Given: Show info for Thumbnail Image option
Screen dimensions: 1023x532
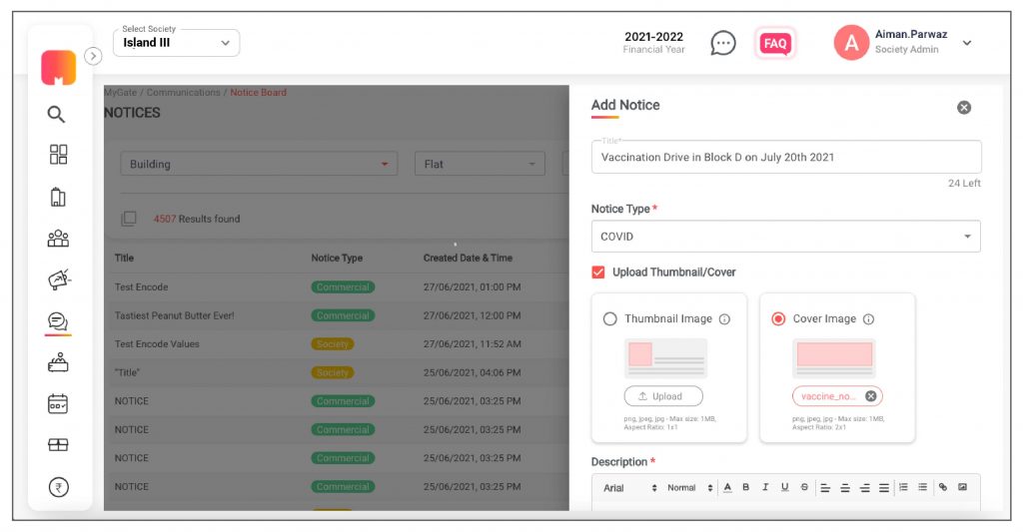Looking at the screenshot, I should pos(724,319).
